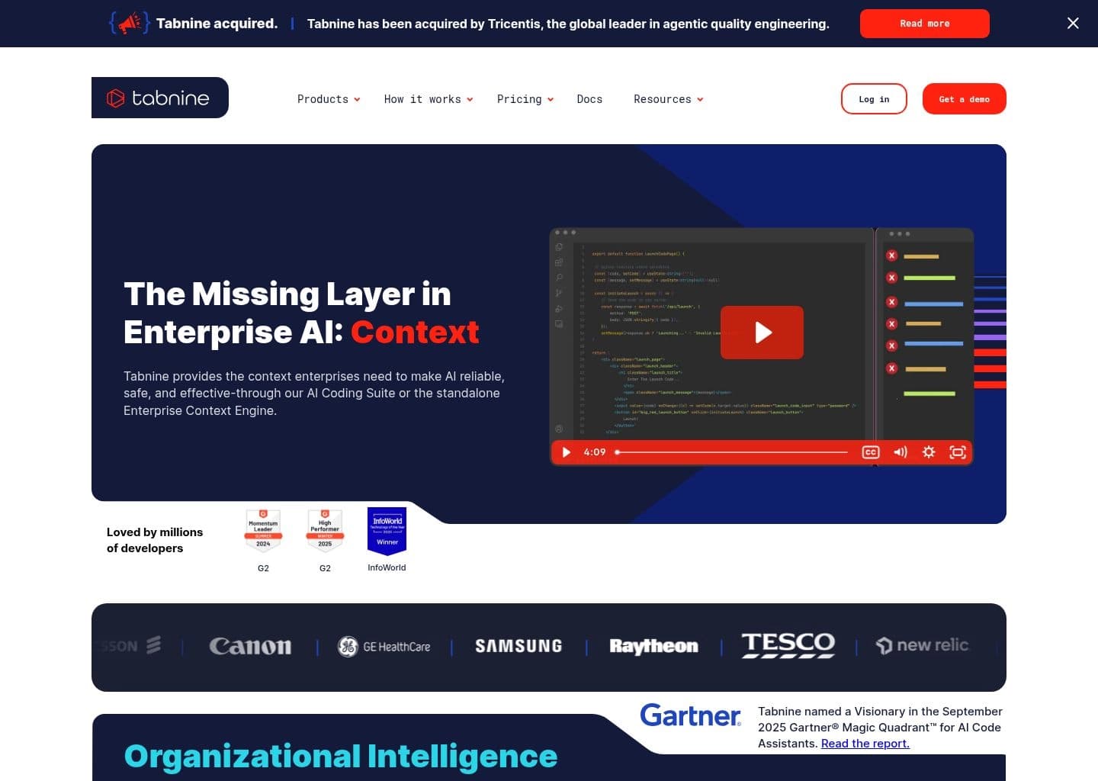Click the video progress bar

(x=732, y=452)
